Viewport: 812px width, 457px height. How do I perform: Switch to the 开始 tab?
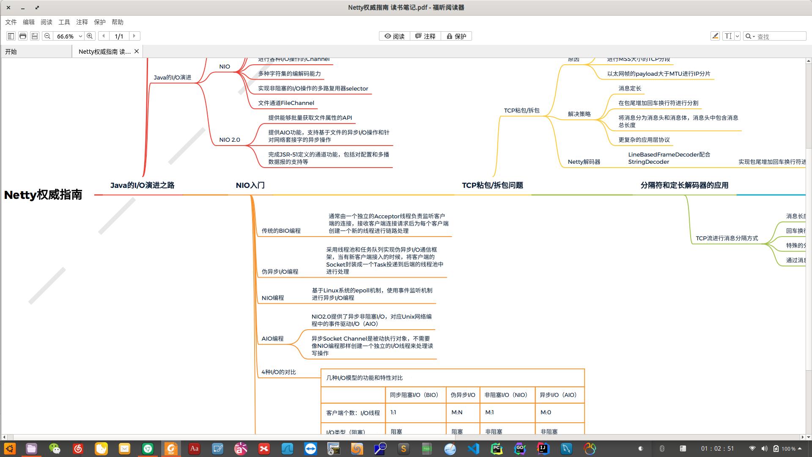pyautogui.click(x=36, y=52)
